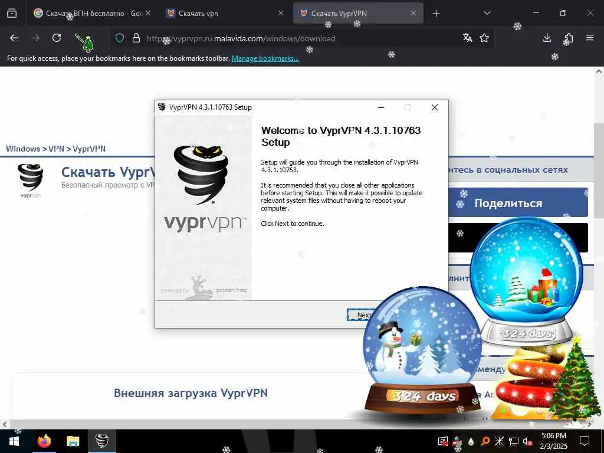The image size is (604, 453).
Task: Click the Windows breadcrumb link
Action: pyautogui.click(x=23, y=149)
